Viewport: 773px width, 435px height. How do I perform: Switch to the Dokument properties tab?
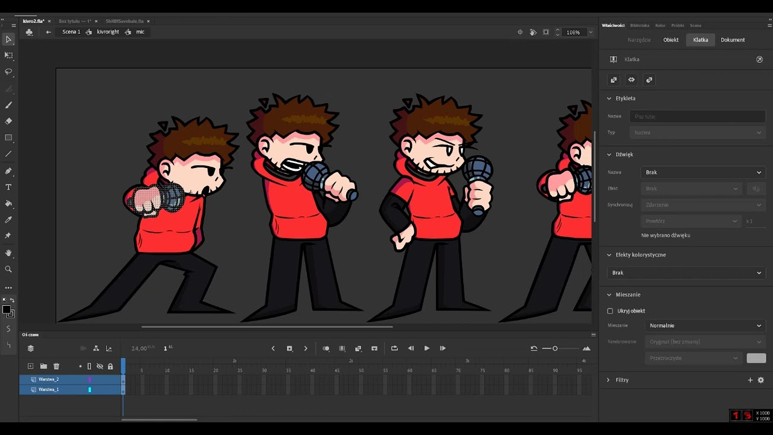pos(733,40)
